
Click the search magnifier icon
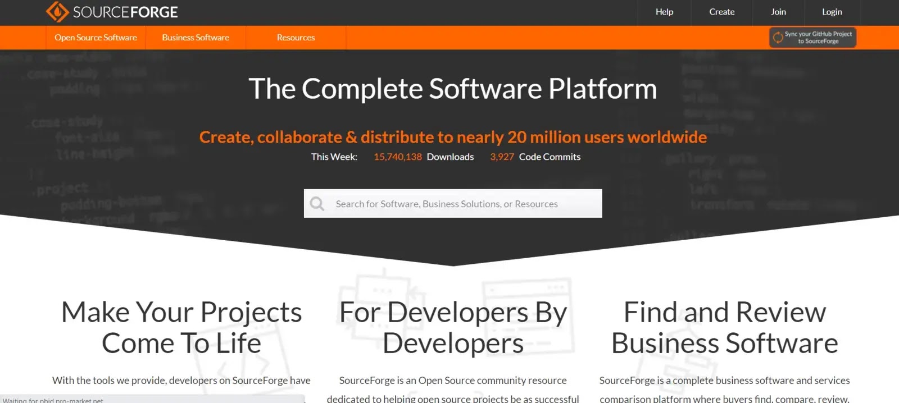(x=317, y=203)
